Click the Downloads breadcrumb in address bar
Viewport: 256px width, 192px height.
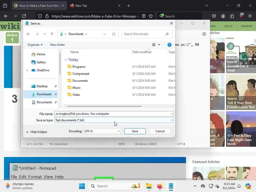76,34
